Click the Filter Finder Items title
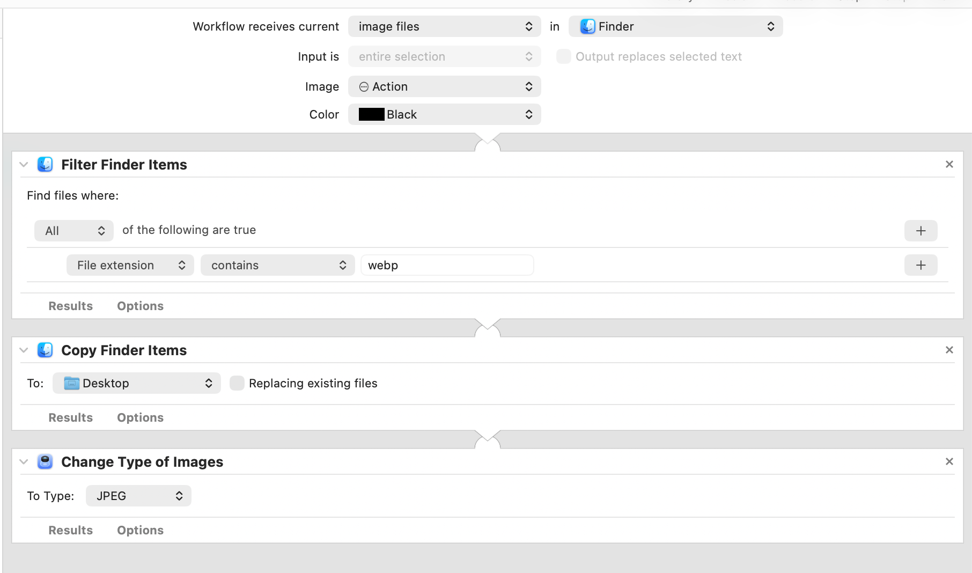 pos(124,164)
